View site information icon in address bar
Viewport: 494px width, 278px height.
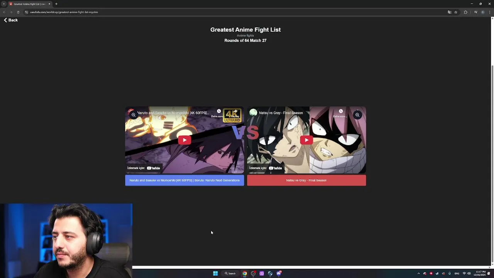tap(26, 12)
